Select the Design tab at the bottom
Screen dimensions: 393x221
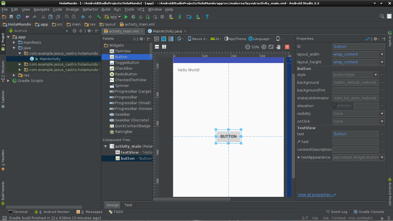[112, 205]
